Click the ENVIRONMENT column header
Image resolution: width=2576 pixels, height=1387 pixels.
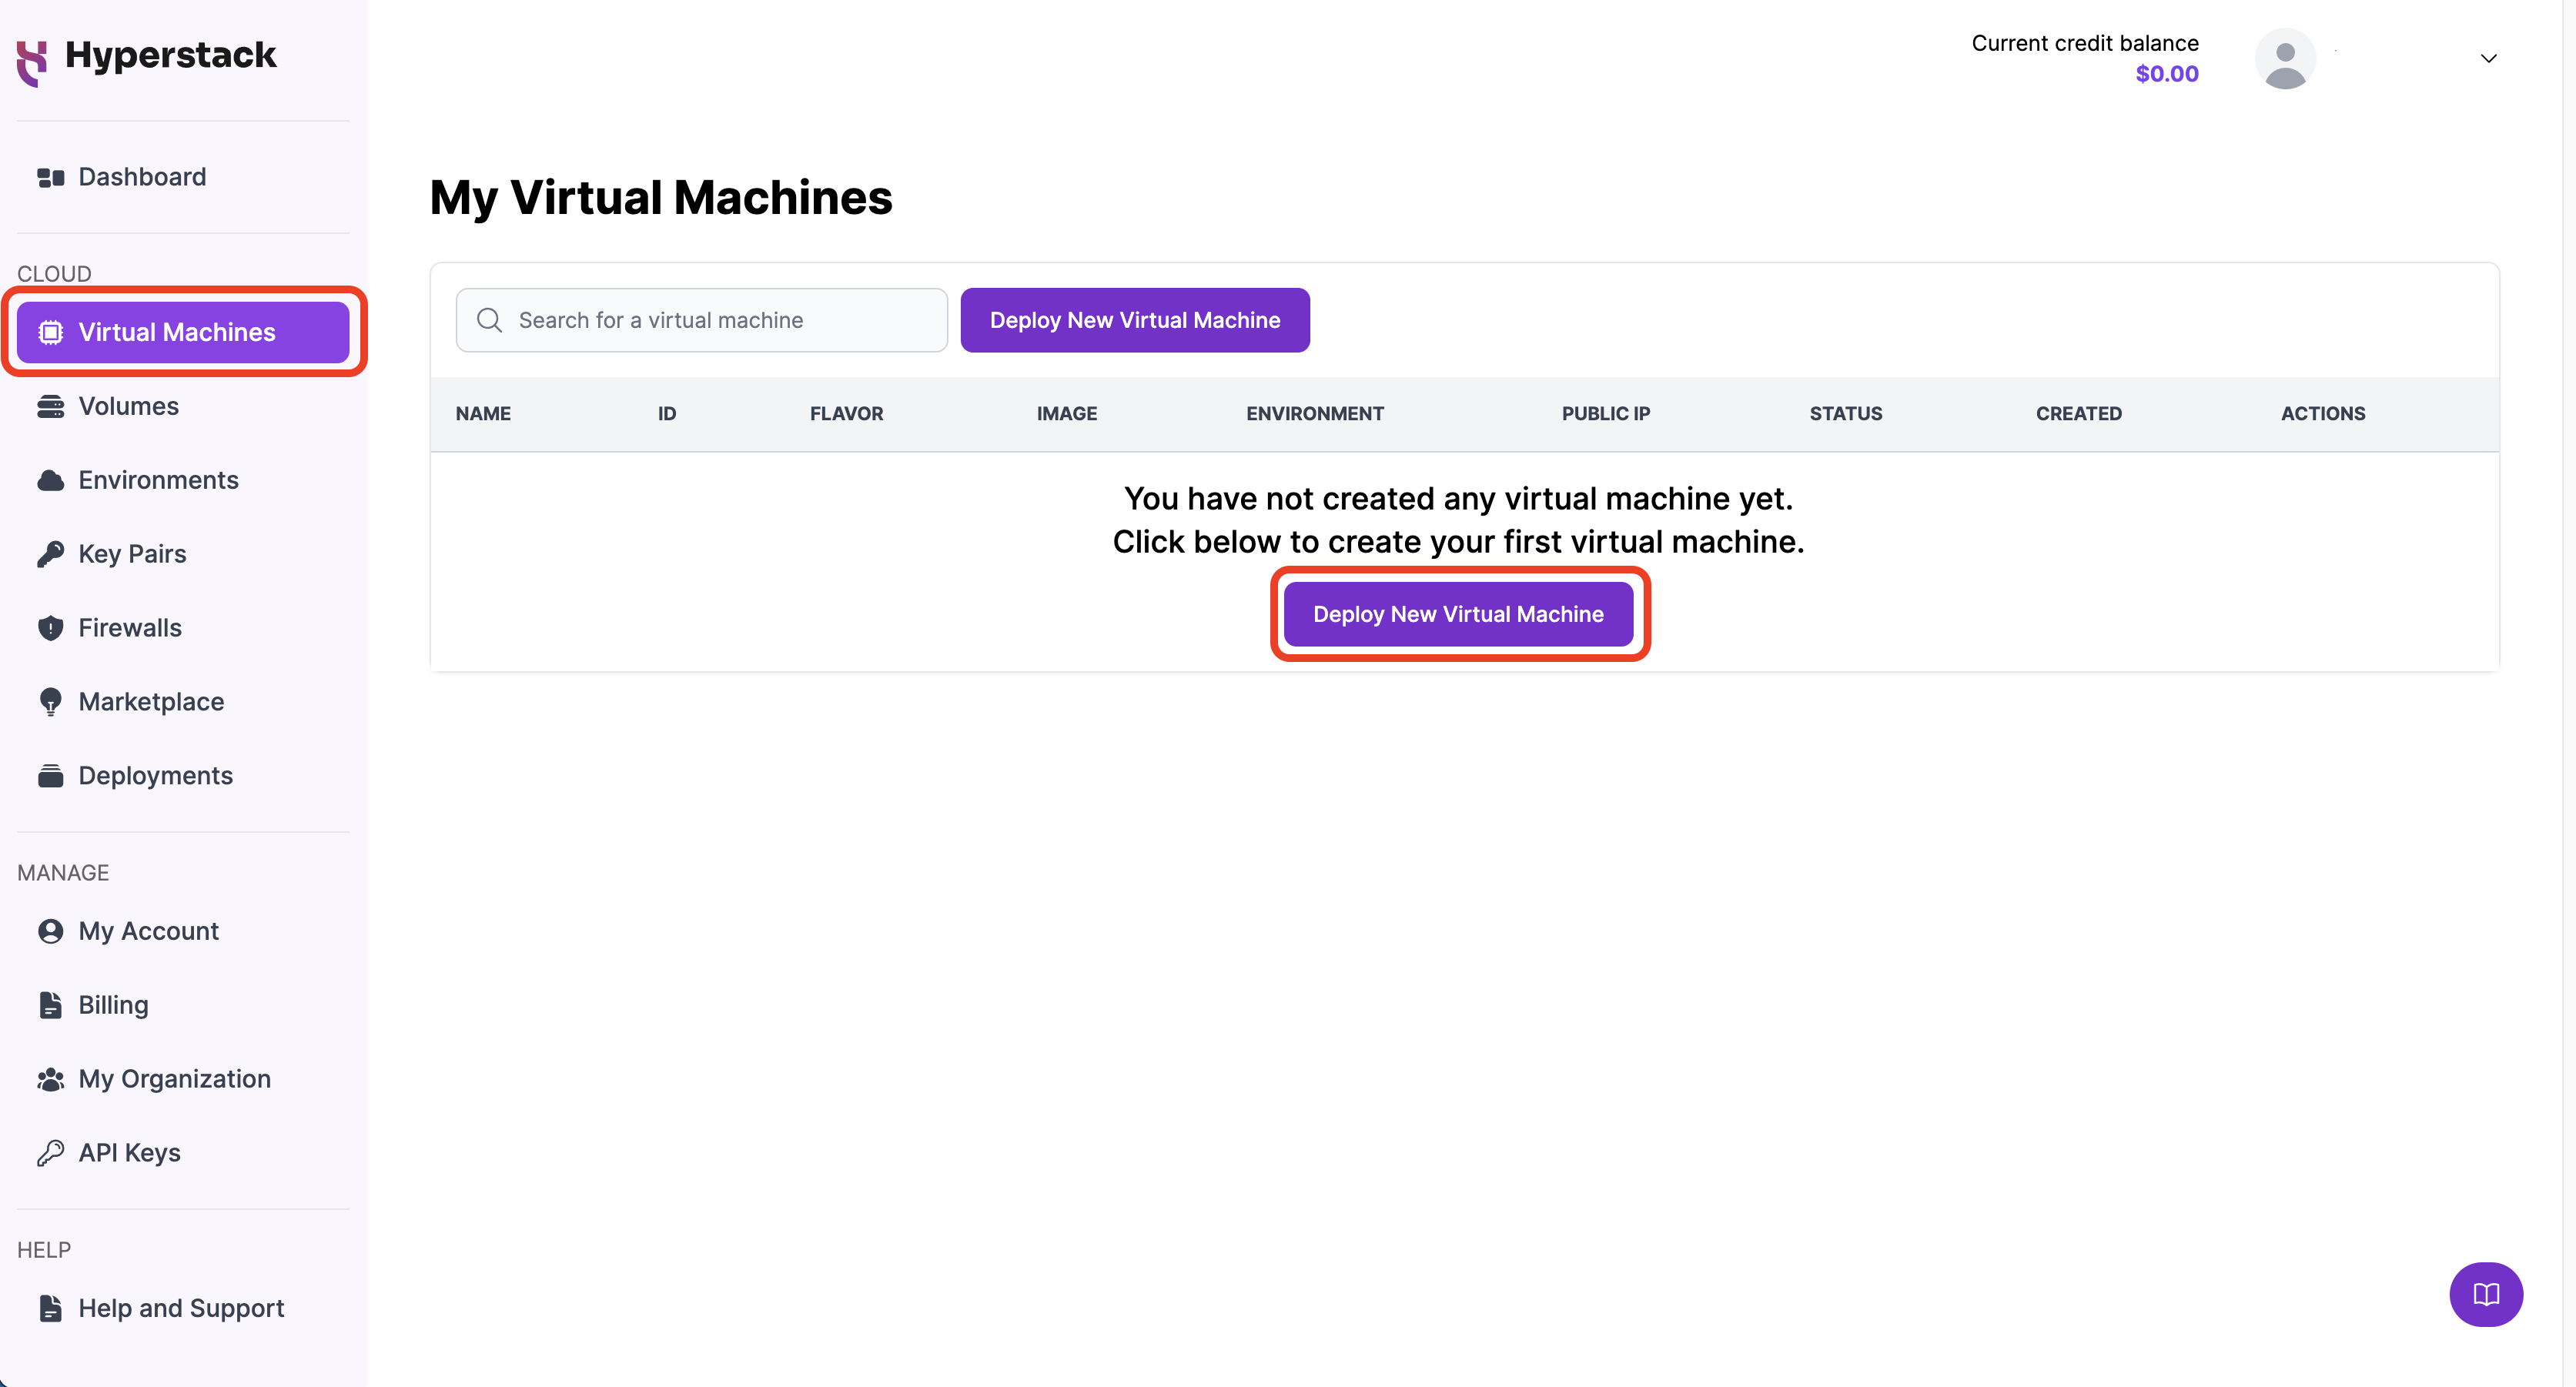[1314, 414]
